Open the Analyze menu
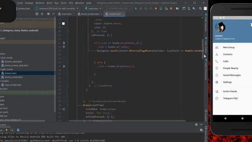The width and height of the screenshot is (252, 142). tap(29, 3)
